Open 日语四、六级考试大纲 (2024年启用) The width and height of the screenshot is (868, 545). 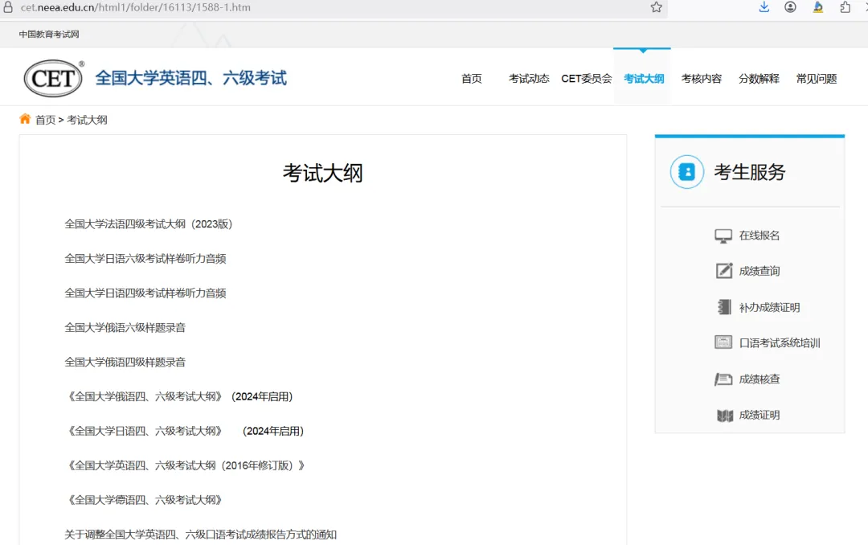tap(184, 430)
